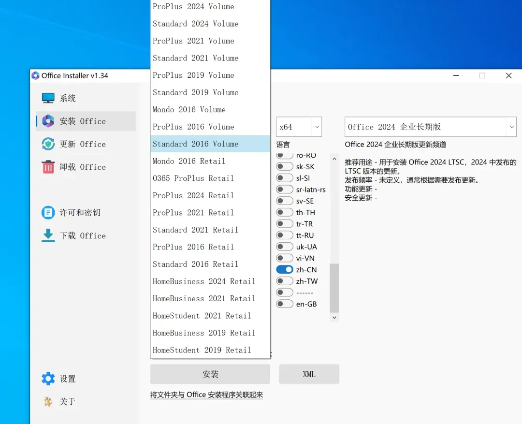Select Mondo 2016 Volume
Image resolution: width=522 pixels, height=424 pixels.
[210, 110]
